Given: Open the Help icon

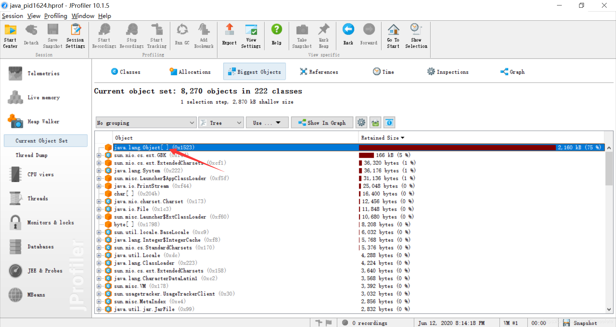Looking at the screenshot, I should [277, 34].
